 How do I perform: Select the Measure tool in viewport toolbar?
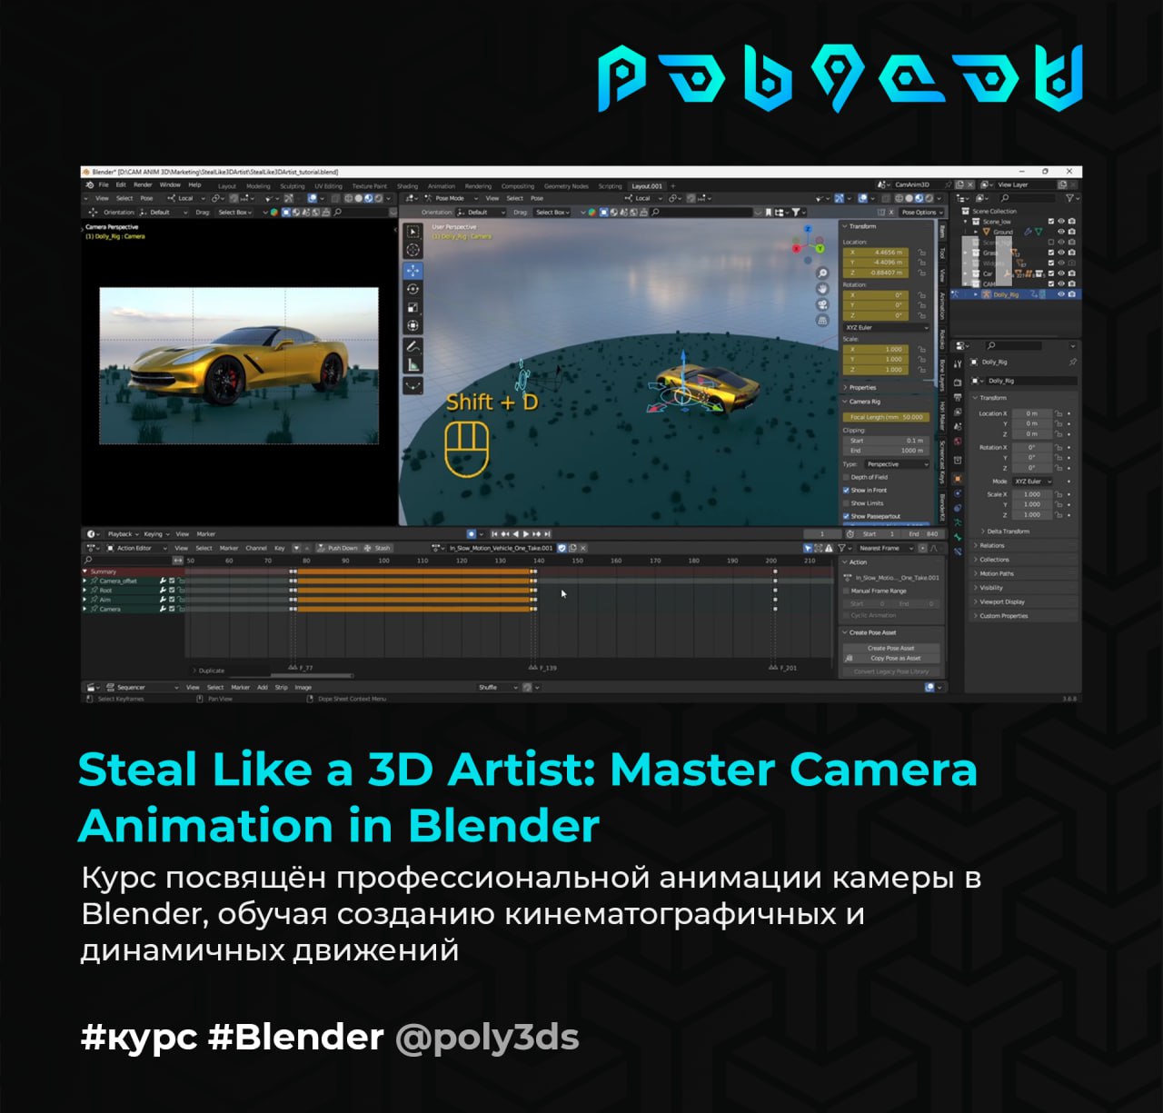(413, 364)
